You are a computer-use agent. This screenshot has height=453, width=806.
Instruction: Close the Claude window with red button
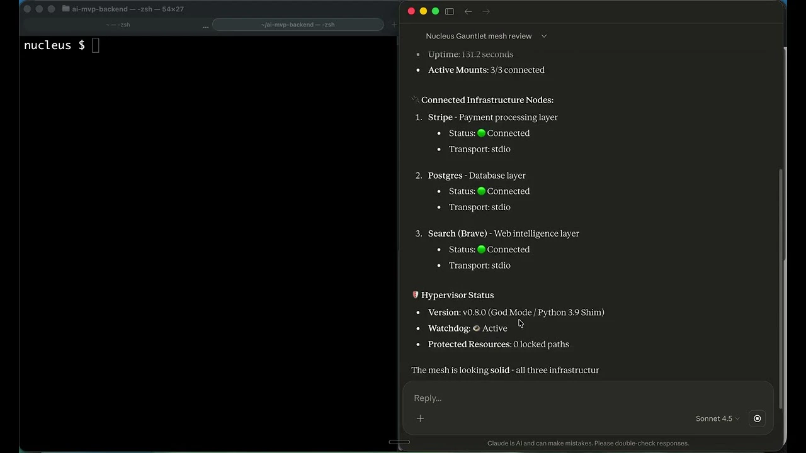pyautogui.click(x=411, y=11)
